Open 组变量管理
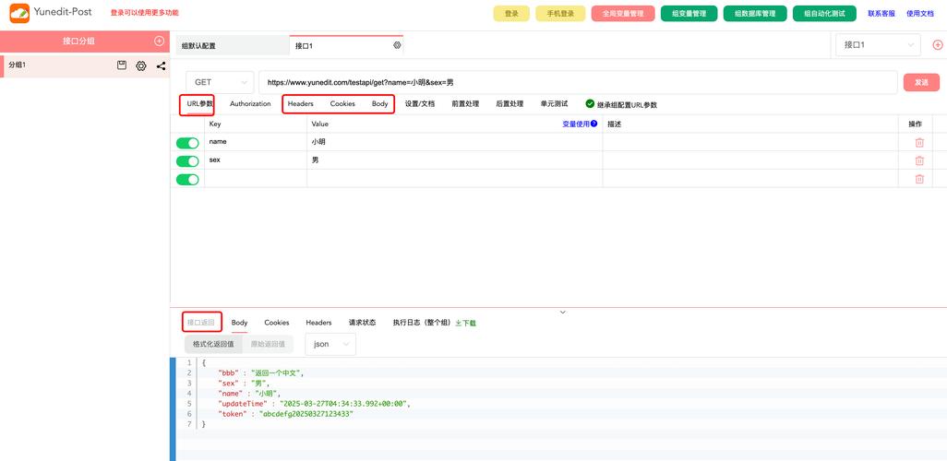The image size is (947, 461). coord(689,13)
